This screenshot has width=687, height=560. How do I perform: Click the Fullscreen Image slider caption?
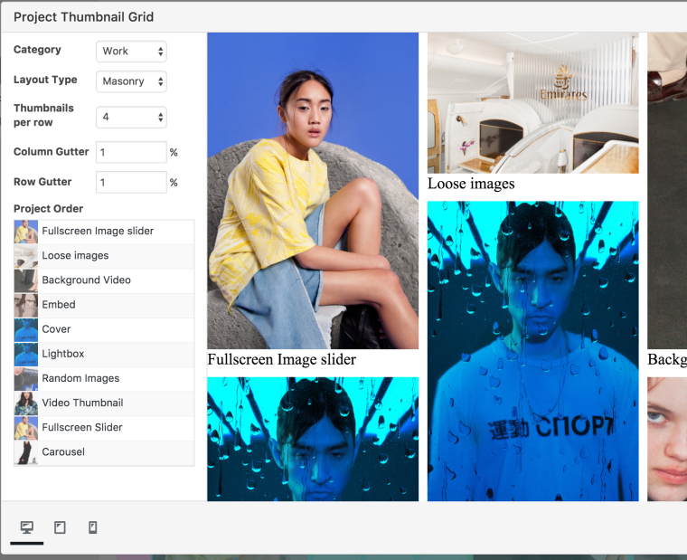[282, 360]
